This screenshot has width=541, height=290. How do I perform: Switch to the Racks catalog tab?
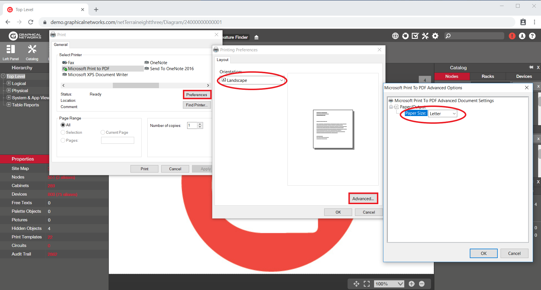[487, 76]
